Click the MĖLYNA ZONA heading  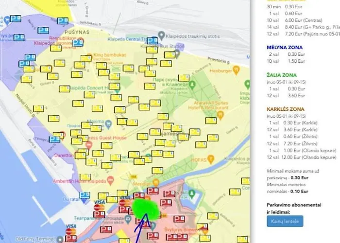(x=285, y=47)
